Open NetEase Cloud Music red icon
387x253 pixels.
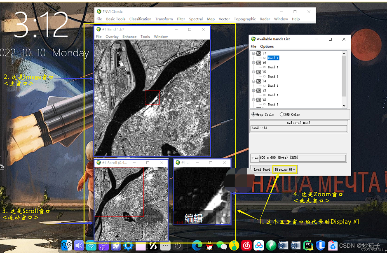[x=246, y=246]
